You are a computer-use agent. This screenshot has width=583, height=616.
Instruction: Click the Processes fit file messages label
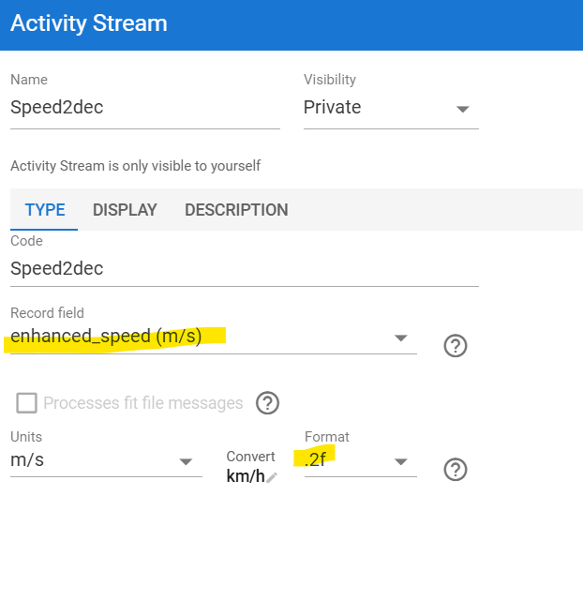[142, 403]
